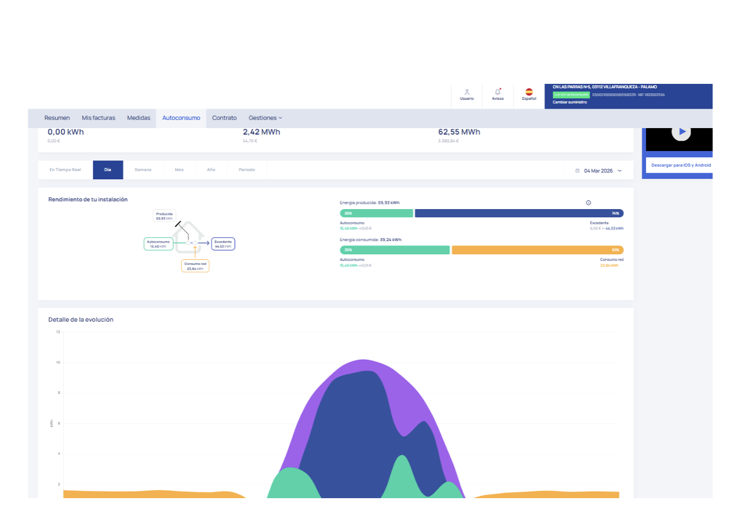Viewport: 744px width, 523px height.
Task: Go to the Mis facturas tab
Action: click(x=99, y=118)
